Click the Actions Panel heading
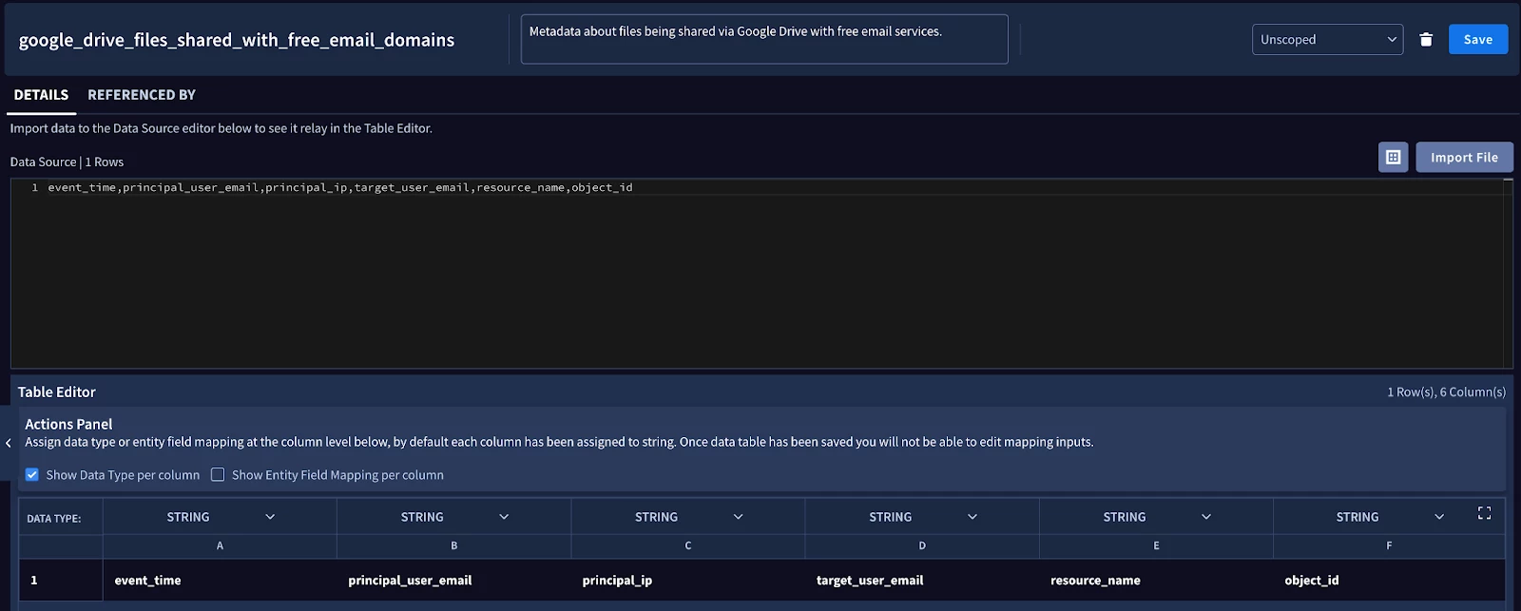Viewport: 1521px width, 611px height. coord(68,424)
